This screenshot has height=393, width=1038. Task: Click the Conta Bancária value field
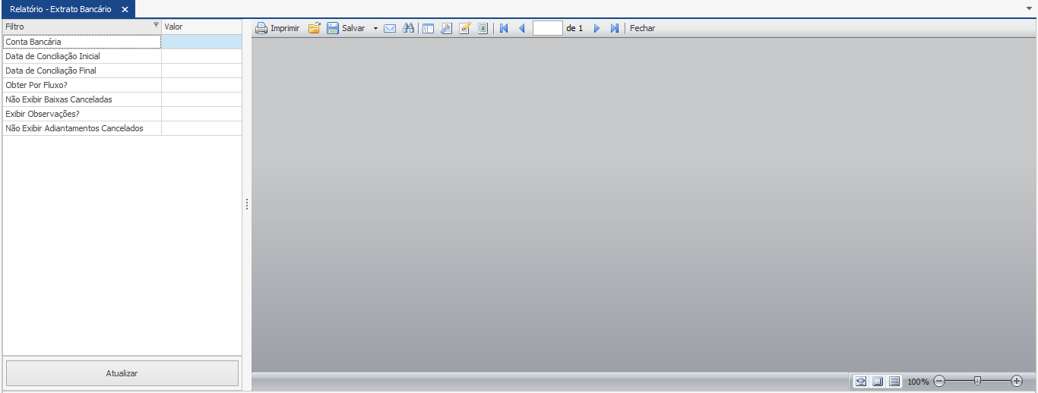[201, 42]
